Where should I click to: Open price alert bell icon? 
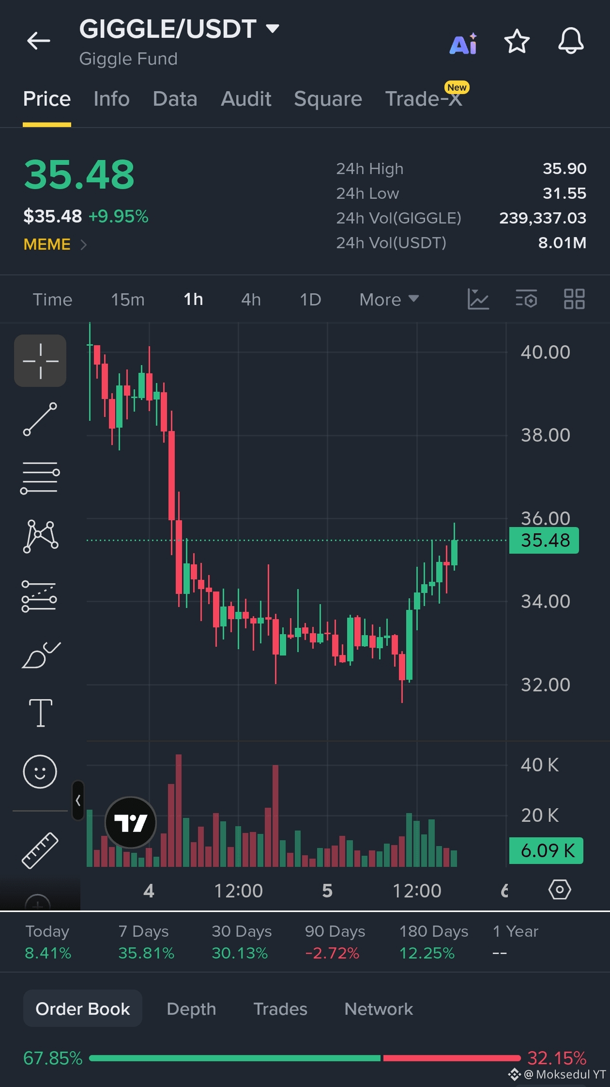coord(571,41)
